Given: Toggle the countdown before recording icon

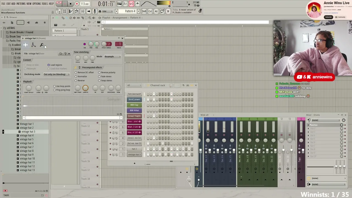Looking at the screenshot, I should point(125,4).
